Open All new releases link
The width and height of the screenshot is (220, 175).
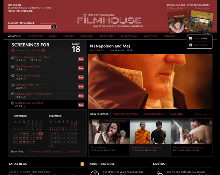pos(203,114)
